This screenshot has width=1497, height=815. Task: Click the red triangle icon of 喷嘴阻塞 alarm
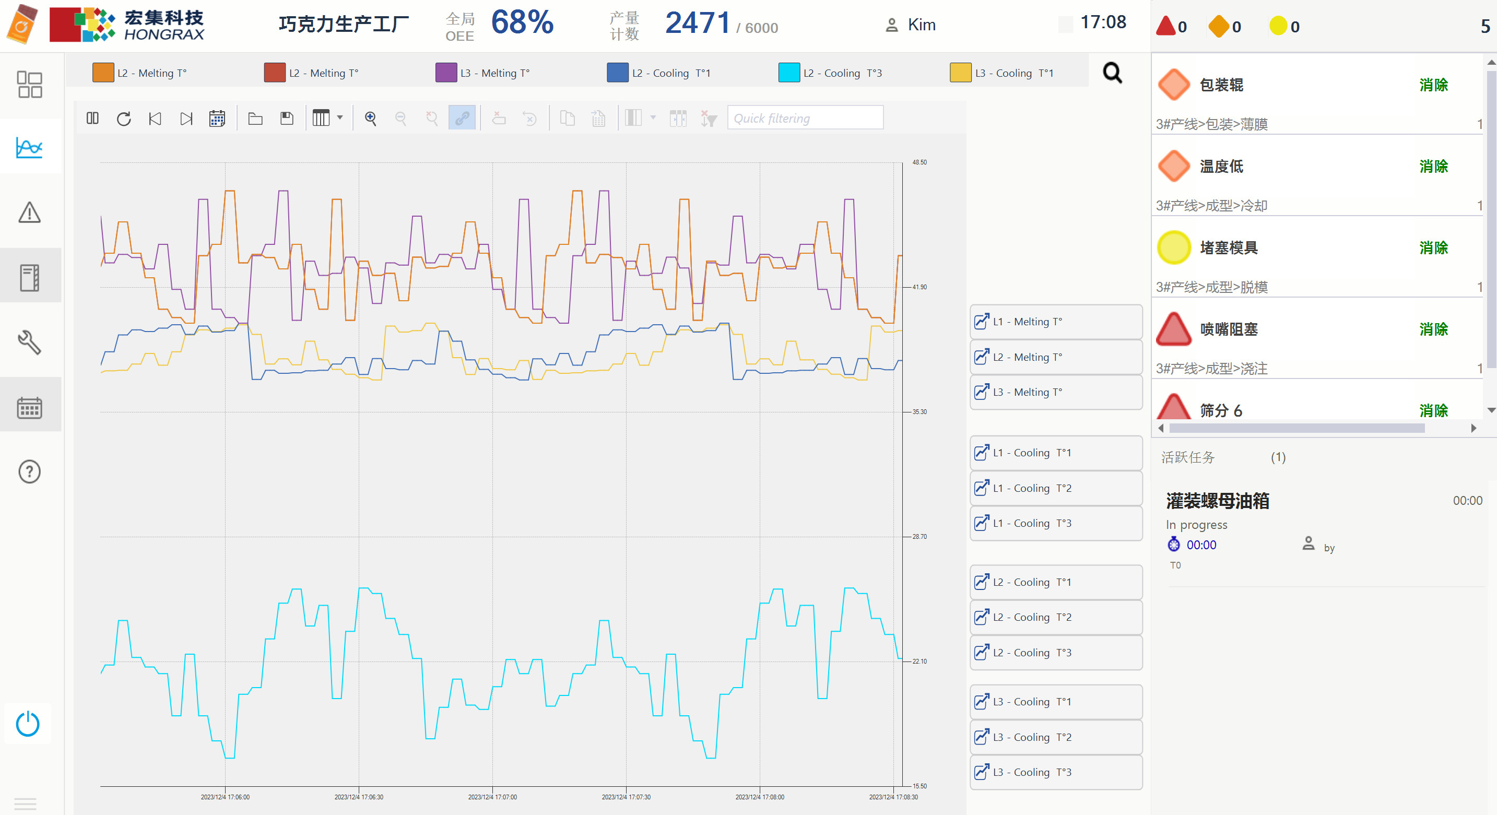(x=1174, y=329)
